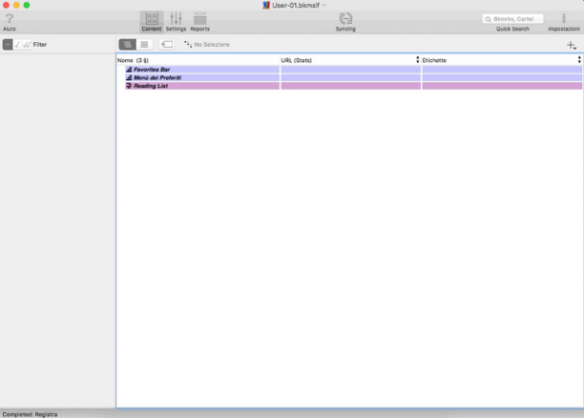Screen dimensions: 584x418
Task: Switch to outline hierarchy view mode
Action: pyautogui.click(x=127, y=44)
